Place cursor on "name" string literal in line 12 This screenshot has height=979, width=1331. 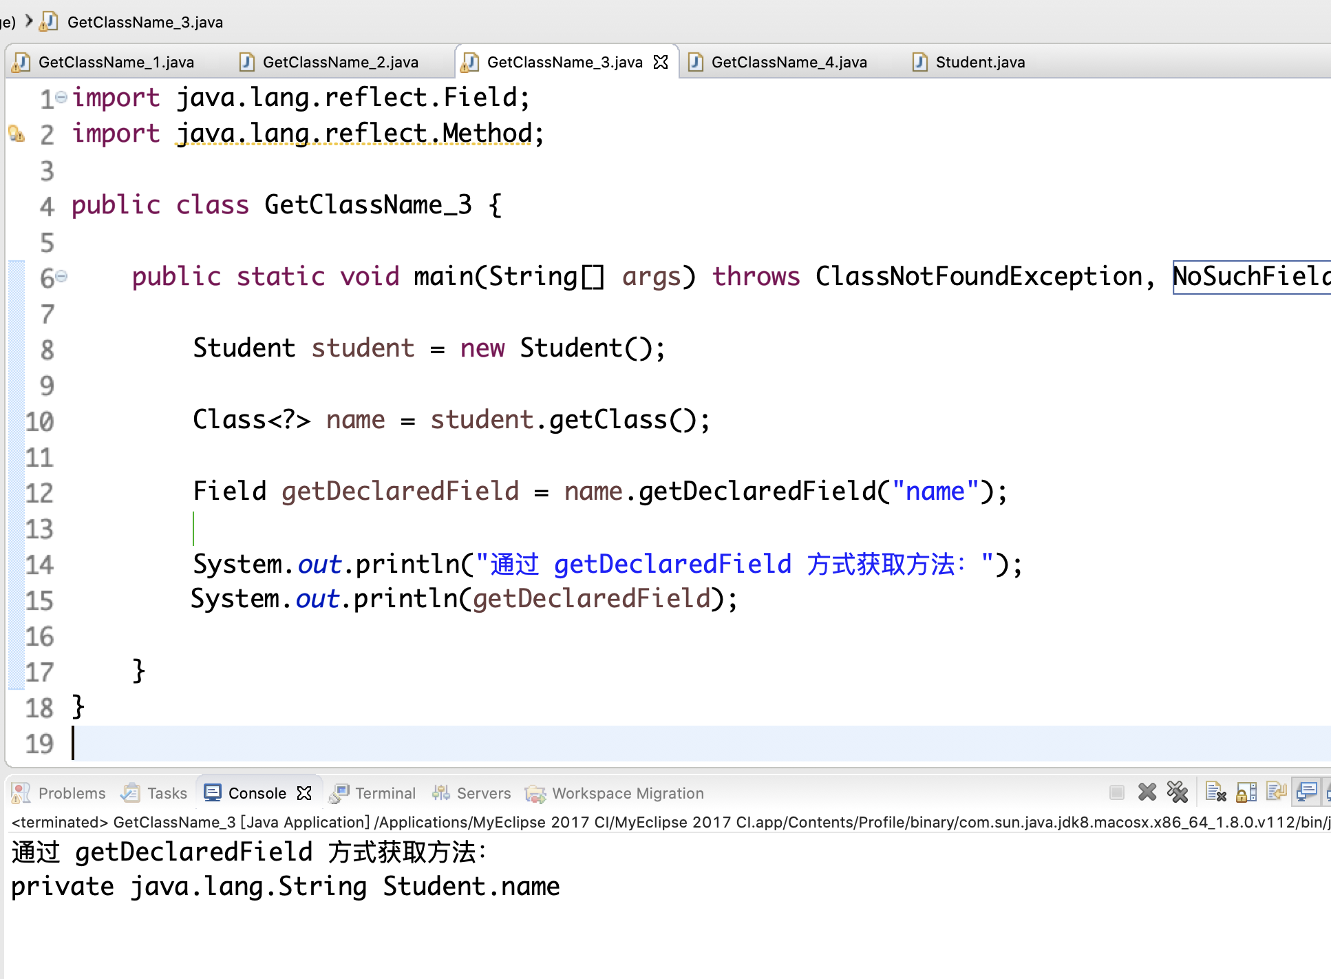tap(935, 491)
